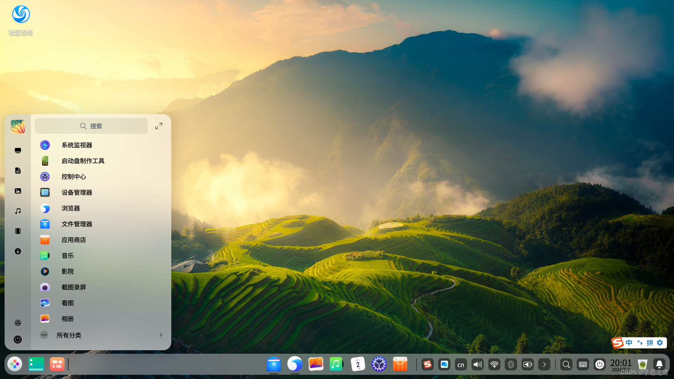Open 系统监视器 from launcher list
This screenshot has width=674, height=379.
tap(77, 145)
